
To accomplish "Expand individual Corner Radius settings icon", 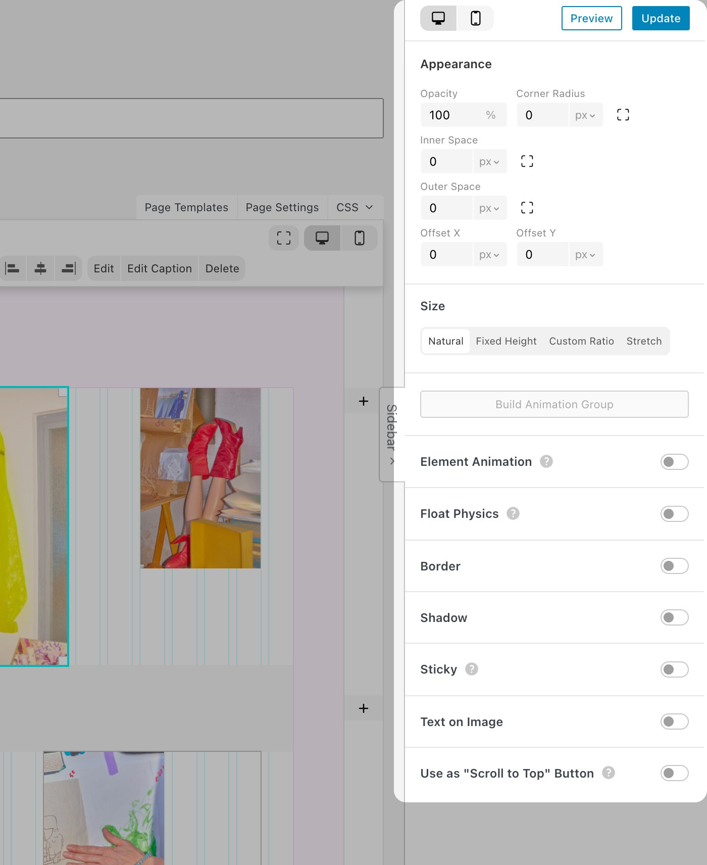I will (x=623, y=115).
